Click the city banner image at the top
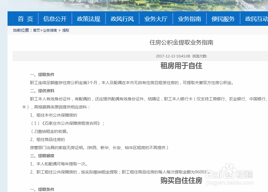This screenshot has height=192, width=268. click(x=134, y=5)
